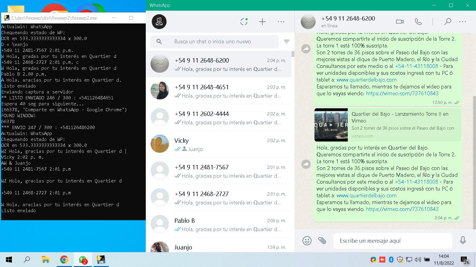Start a video call in the chat header
This screenshot has height=267, width=476.
pos(400,22)
